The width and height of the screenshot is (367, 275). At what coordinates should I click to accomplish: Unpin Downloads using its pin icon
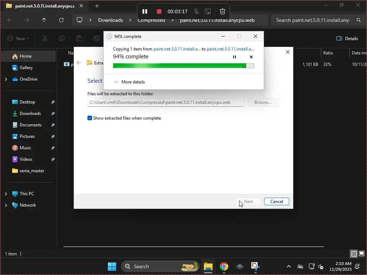click(x=53, y=114)
